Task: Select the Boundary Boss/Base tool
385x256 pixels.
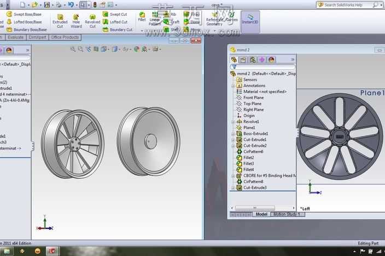Action: [26, 29]
